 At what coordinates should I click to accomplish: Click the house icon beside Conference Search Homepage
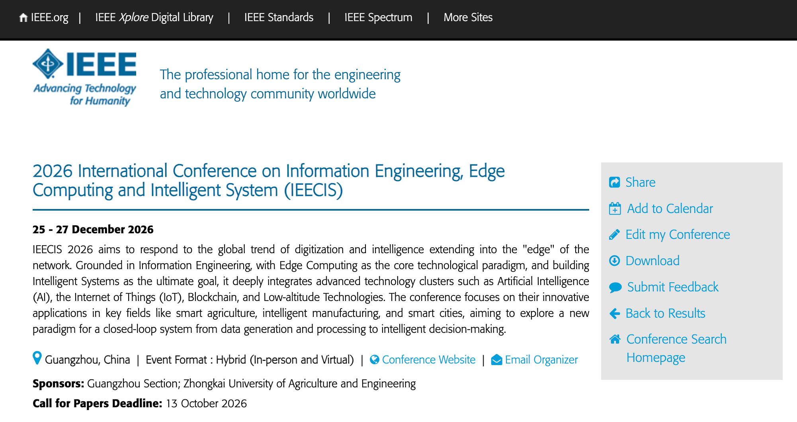615,339
